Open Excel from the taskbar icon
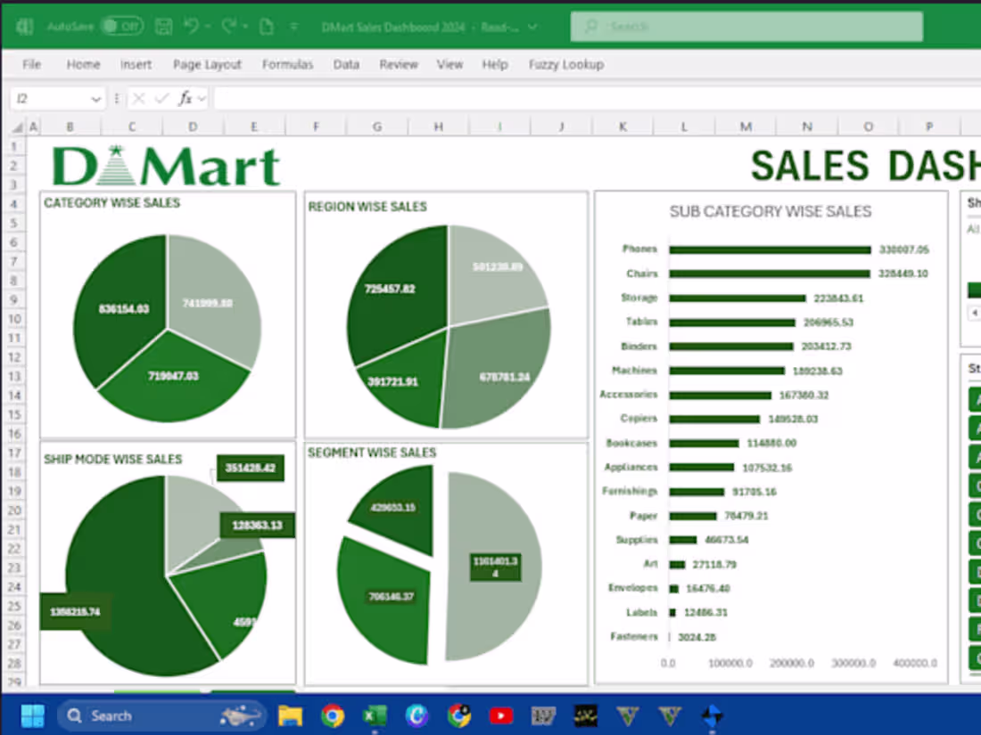981x735 pixels. 375,715
